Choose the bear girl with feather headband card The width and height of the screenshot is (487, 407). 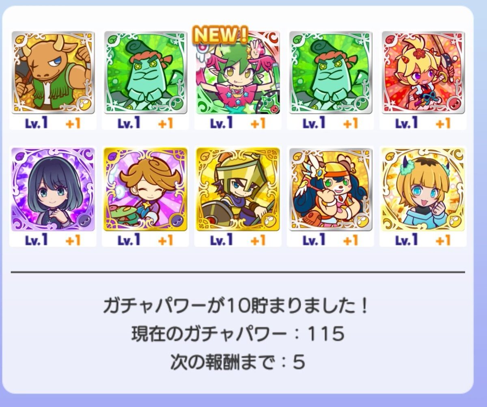click(331, 189)
